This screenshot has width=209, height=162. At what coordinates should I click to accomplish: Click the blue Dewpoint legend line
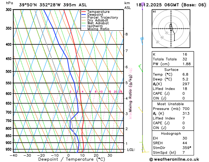84,14
